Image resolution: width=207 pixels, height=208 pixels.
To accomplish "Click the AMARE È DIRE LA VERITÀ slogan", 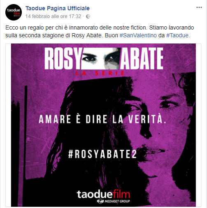I will point(102,119).
